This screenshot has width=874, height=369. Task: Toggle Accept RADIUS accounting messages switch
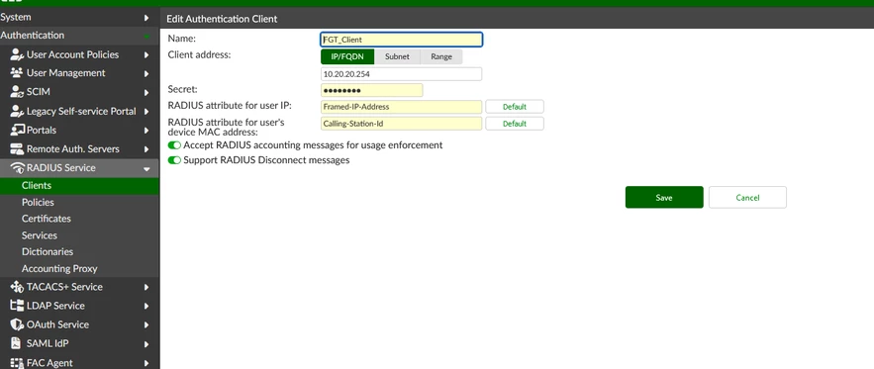click(x=174, y=145)
